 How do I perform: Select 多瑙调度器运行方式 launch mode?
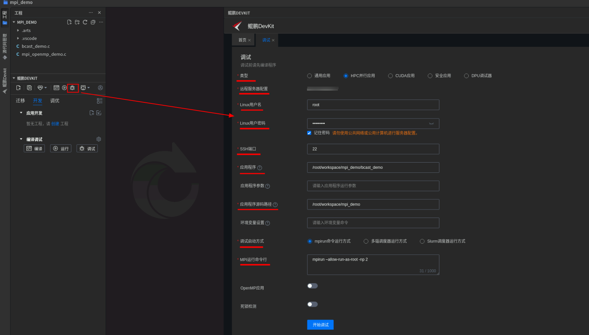[366, 241]
